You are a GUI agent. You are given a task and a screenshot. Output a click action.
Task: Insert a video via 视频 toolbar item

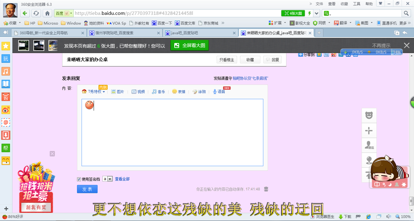(x=138, y=91)
